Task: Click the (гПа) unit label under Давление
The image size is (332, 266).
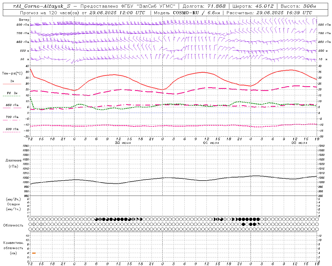Action: (x=13, y=166)
